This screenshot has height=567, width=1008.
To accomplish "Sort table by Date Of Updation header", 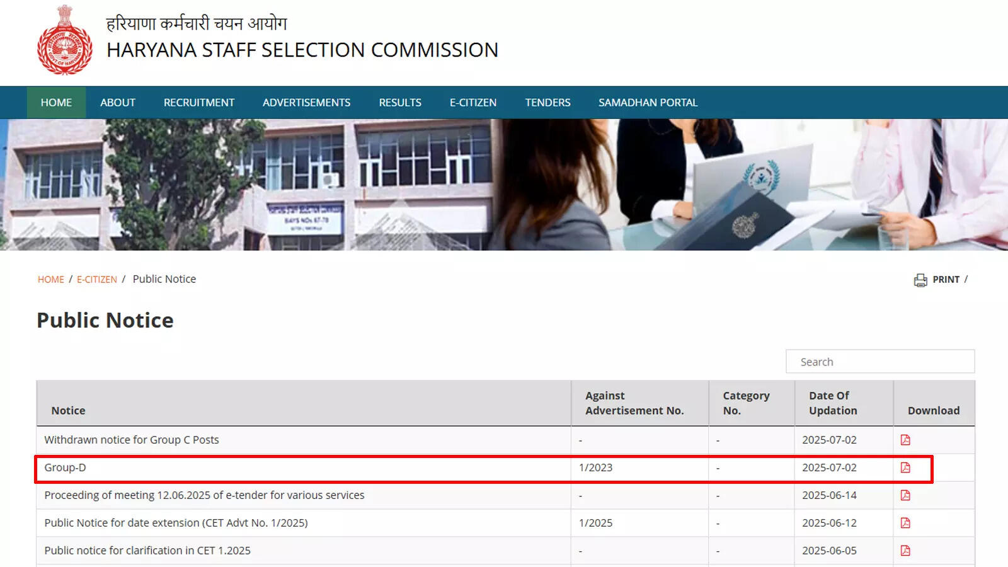I will coord(833,403).
